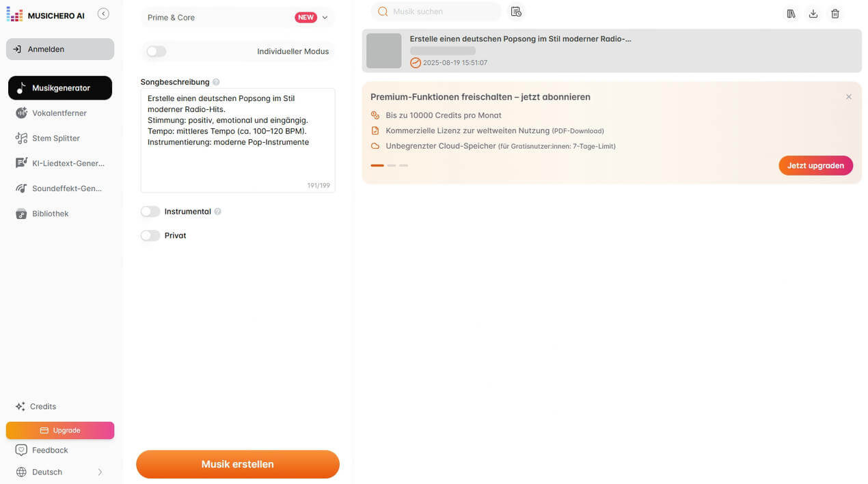Click the MusicHero AI logo
This screenshot has width=868, height=484.
click(x=45, y=15)
